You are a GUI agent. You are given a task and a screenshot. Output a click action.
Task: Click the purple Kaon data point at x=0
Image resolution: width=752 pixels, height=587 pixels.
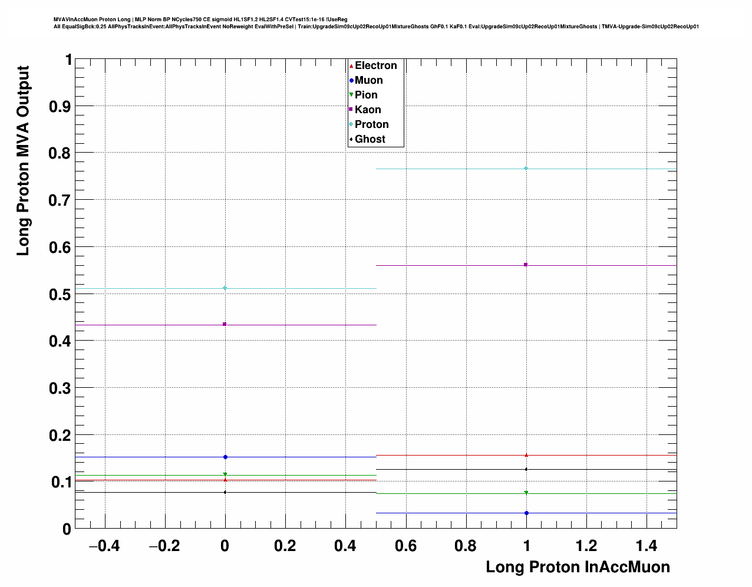[x=225, y=324]
